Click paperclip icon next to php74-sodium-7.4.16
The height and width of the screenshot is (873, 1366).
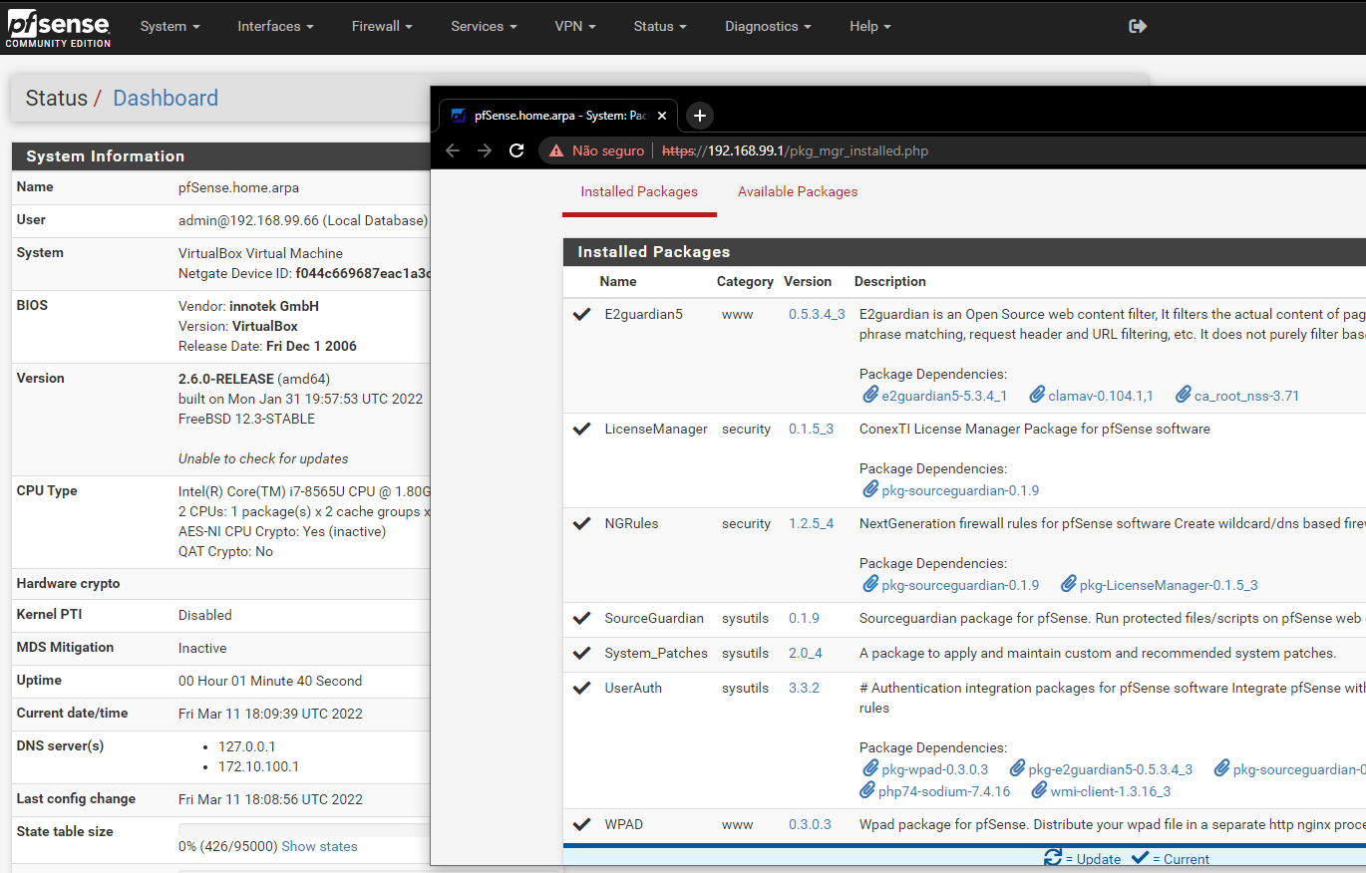tap(869, 790)
